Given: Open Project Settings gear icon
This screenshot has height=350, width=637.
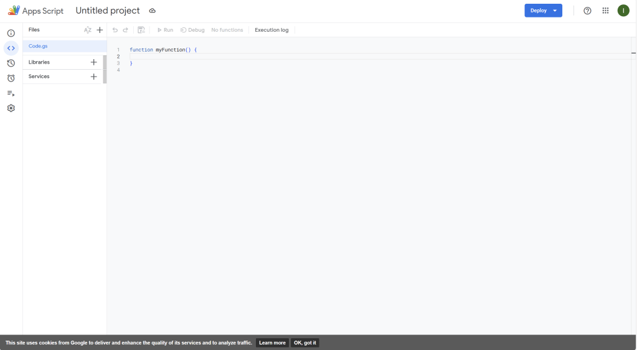Looking at the screenshot, I should 11,108.
